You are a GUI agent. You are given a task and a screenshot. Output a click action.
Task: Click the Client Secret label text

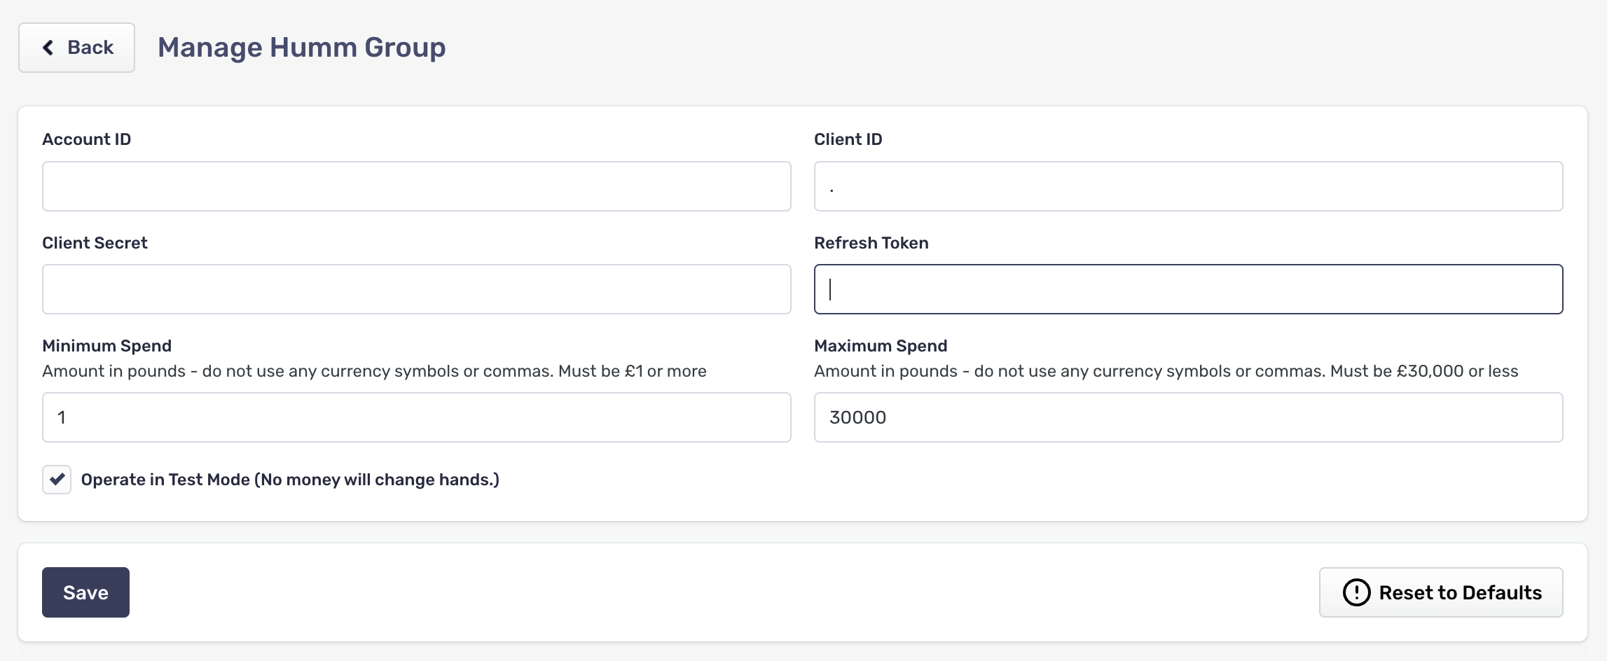[x=95, y=243]
